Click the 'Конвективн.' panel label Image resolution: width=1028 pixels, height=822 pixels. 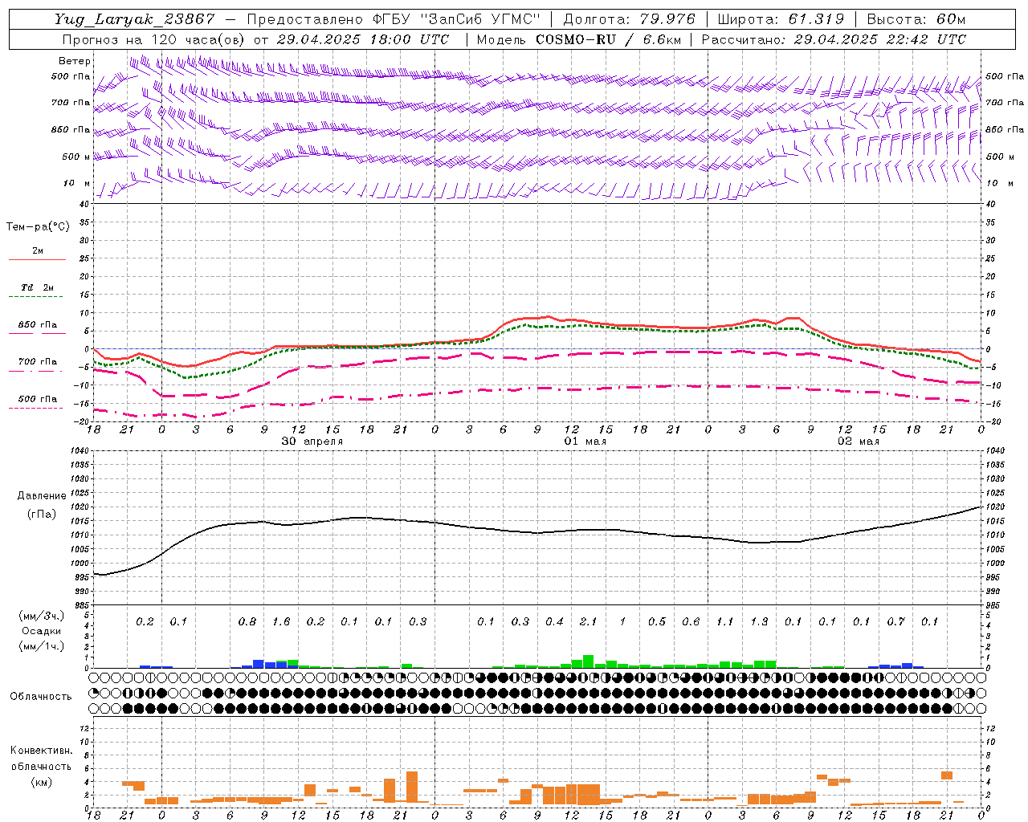click(41, 751)
